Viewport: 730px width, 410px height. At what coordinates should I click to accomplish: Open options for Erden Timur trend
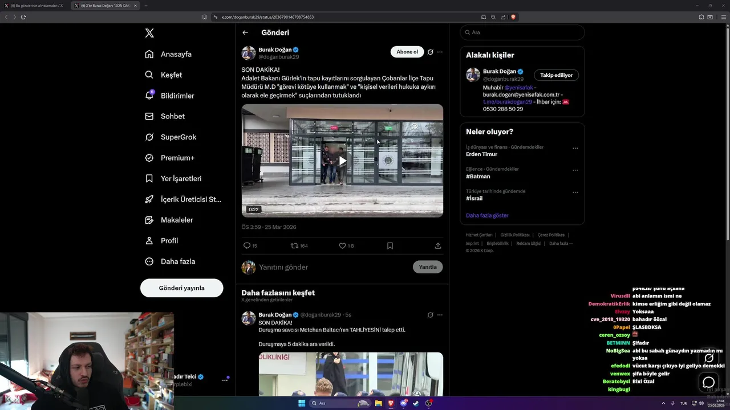(x=575, y=148)
